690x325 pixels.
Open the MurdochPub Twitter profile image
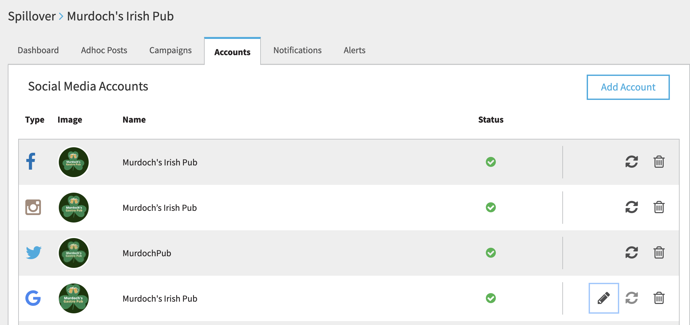(73, 253)
